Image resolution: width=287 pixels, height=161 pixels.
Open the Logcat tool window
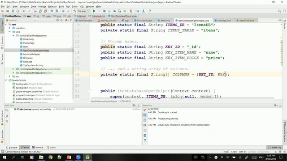(12, 147)
